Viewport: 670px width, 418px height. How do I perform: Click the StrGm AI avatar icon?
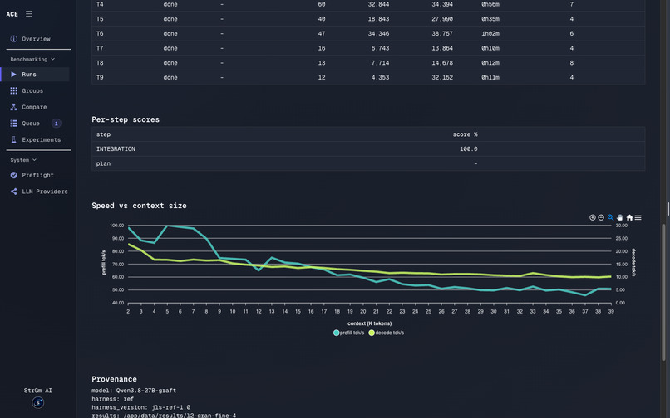point(38,402)
